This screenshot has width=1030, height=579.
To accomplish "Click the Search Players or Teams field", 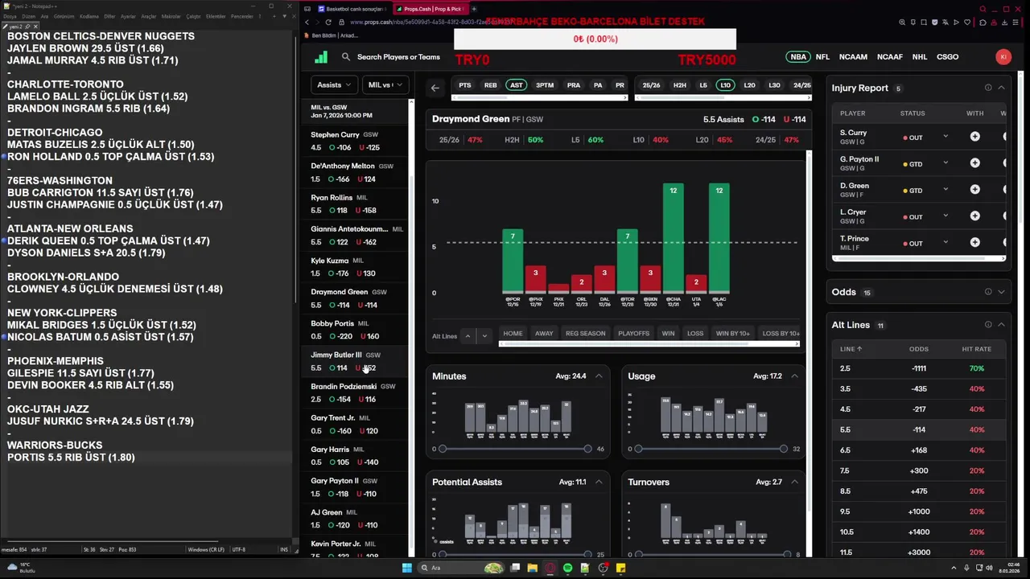I will (x=398, y=57).
